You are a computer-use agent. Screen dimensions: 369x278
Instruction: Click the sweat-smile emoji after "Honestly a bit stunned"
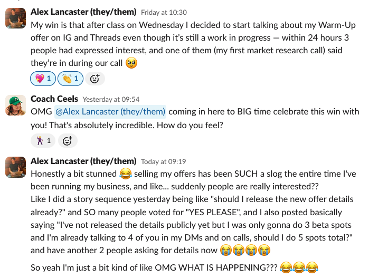(126, 174)
